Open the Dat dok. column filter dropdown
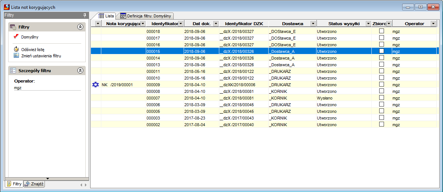443x192 pixels. pos(216,24)
